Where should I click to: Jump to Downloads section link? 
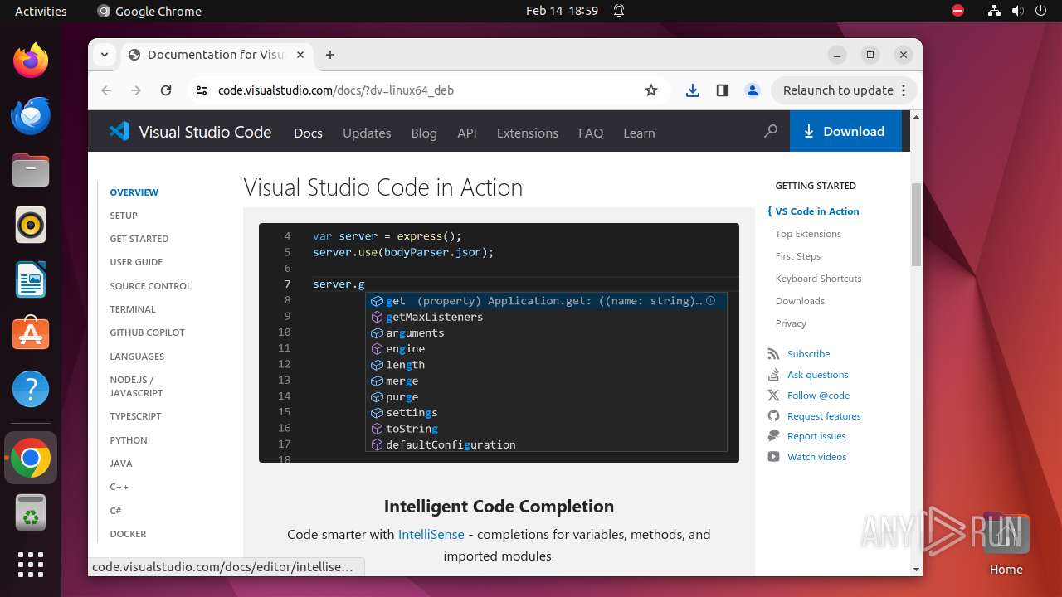[x=800, y=301]
